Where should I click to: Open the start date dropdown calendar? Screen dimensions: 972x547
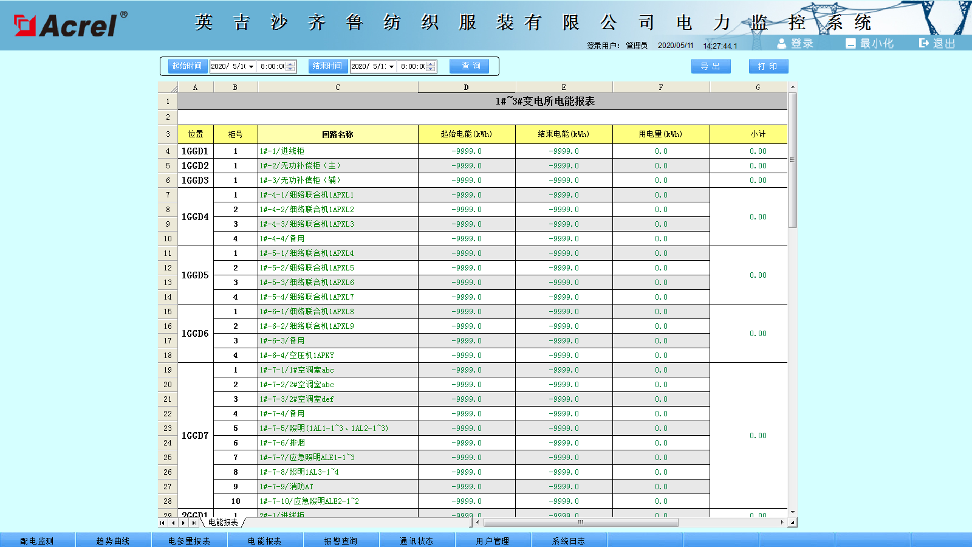(251, 66)
